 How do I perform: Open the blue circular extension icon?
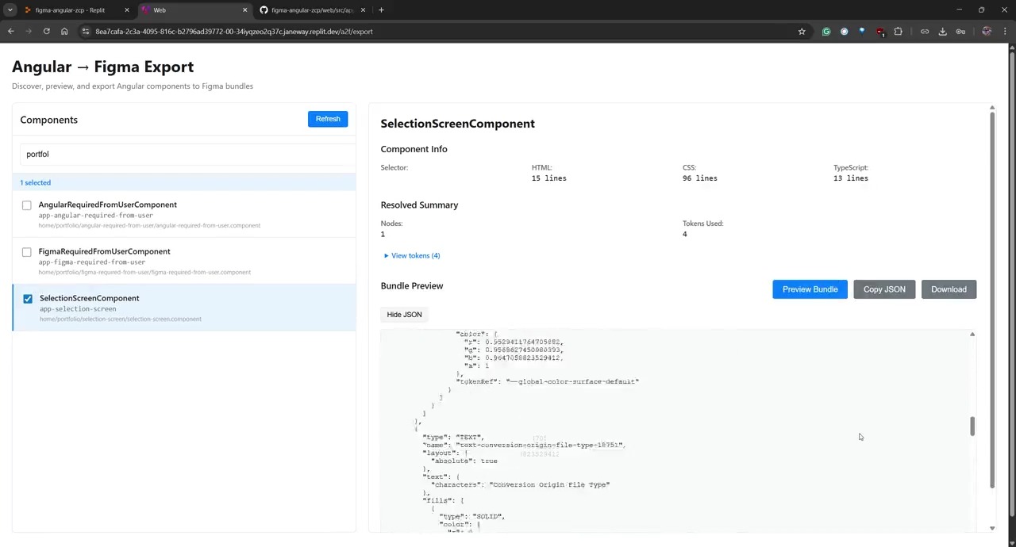coord(844,32)
